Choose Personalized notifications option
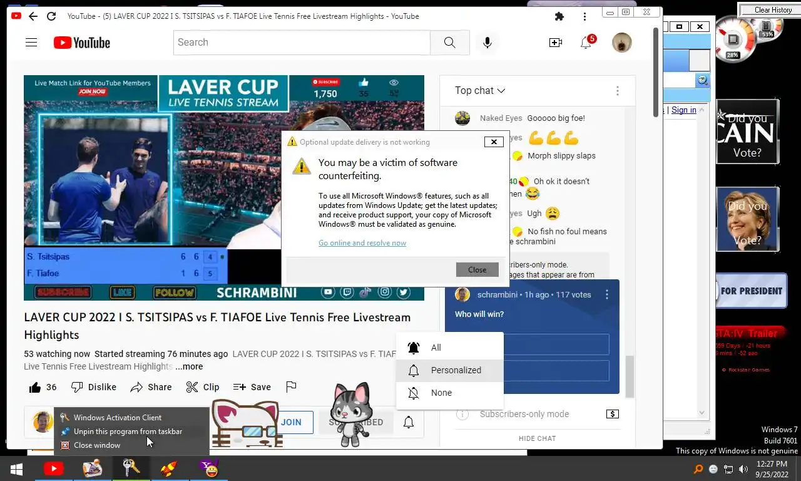The image size is (801, 481). tap(449, 370)
